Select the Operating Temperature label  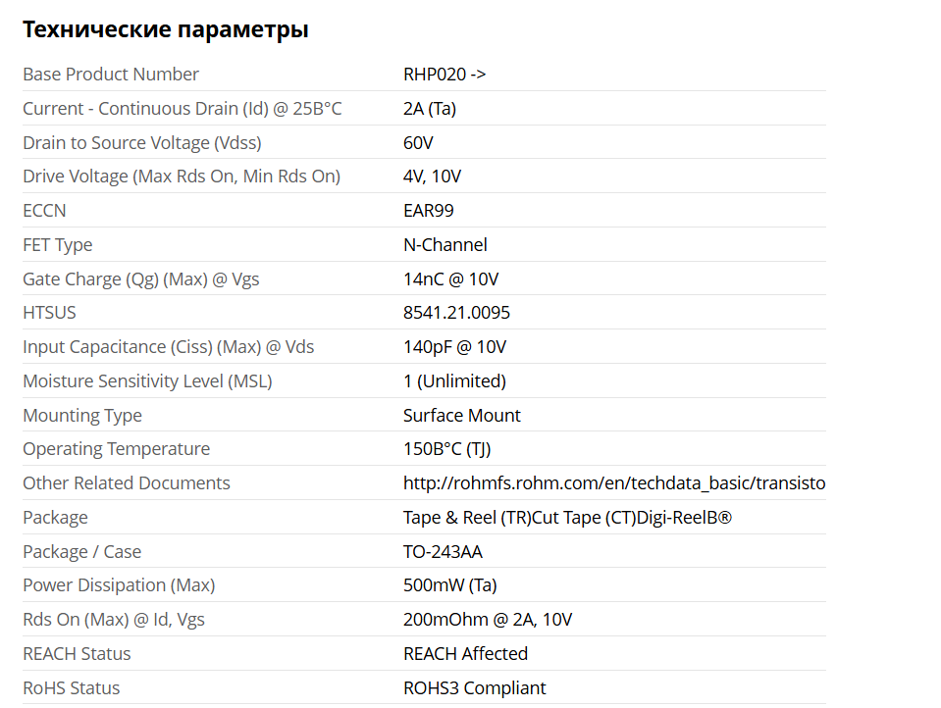pyautogui.click(x=116, y=449)
